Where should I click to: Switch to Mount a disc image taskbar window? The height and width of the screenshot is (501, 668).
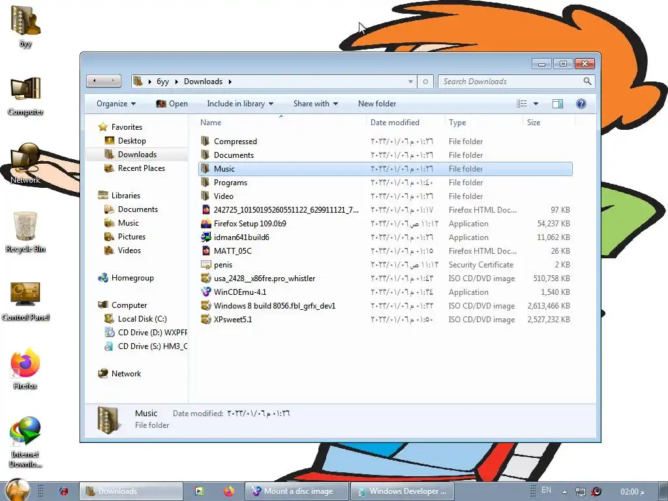pyautogui.click(x=297, y=491)
